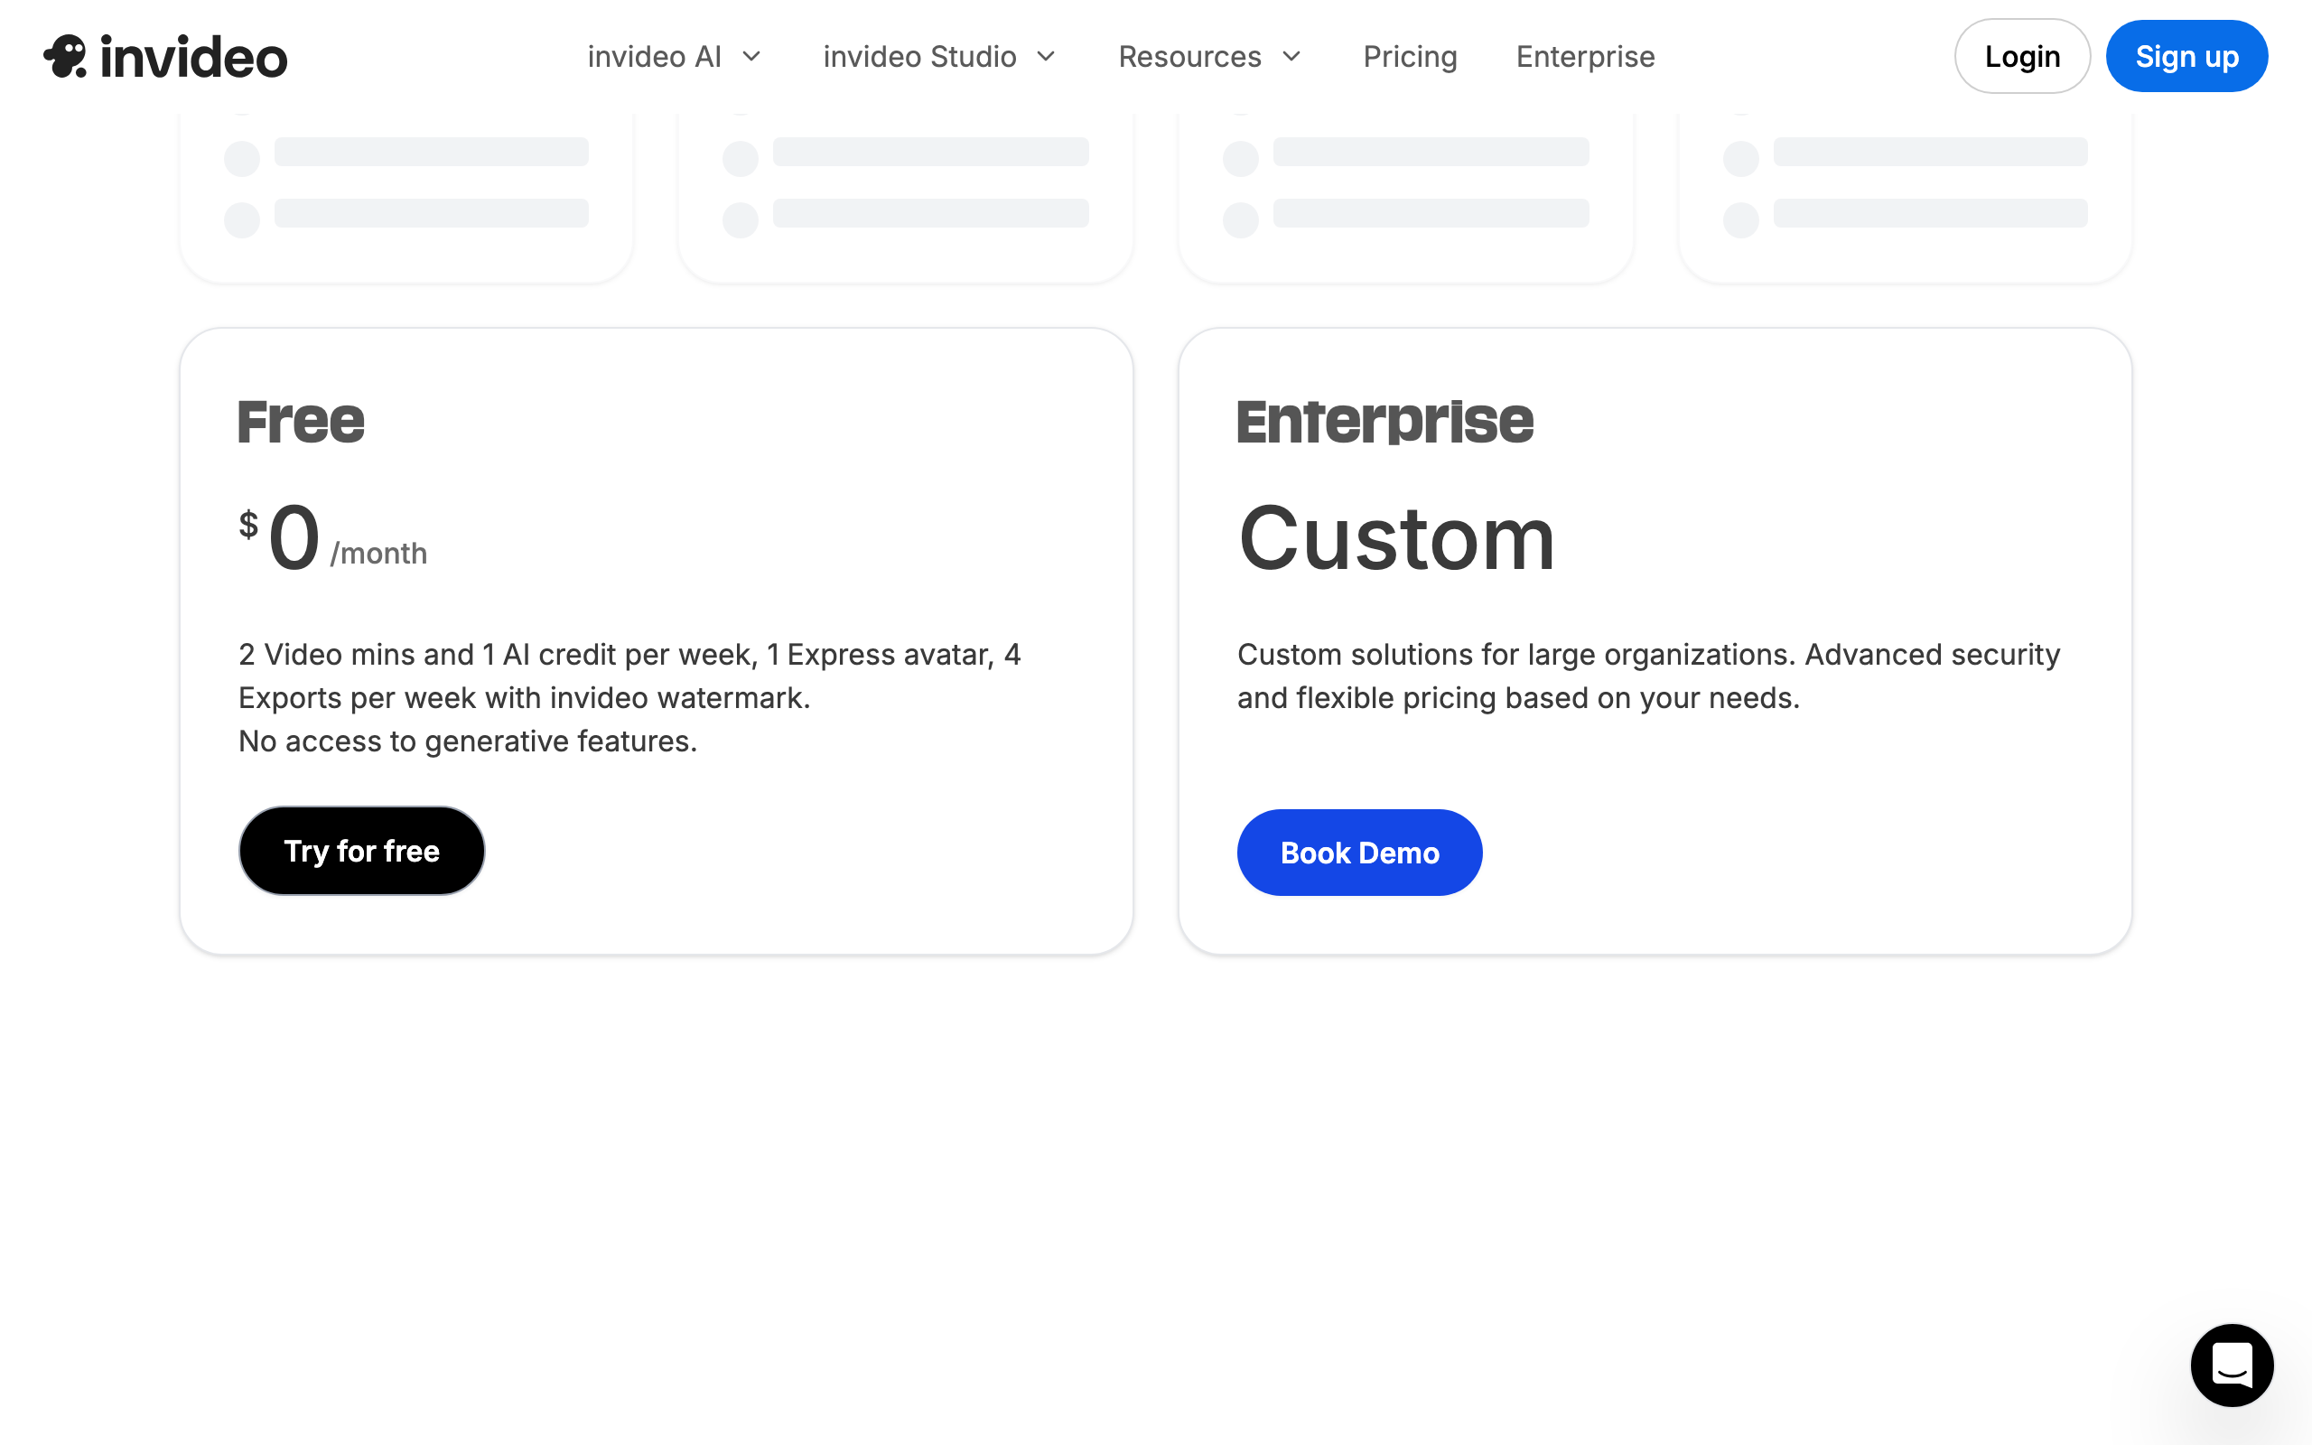Expand the invideo Studio chevron arrow

click(1046, 56)
